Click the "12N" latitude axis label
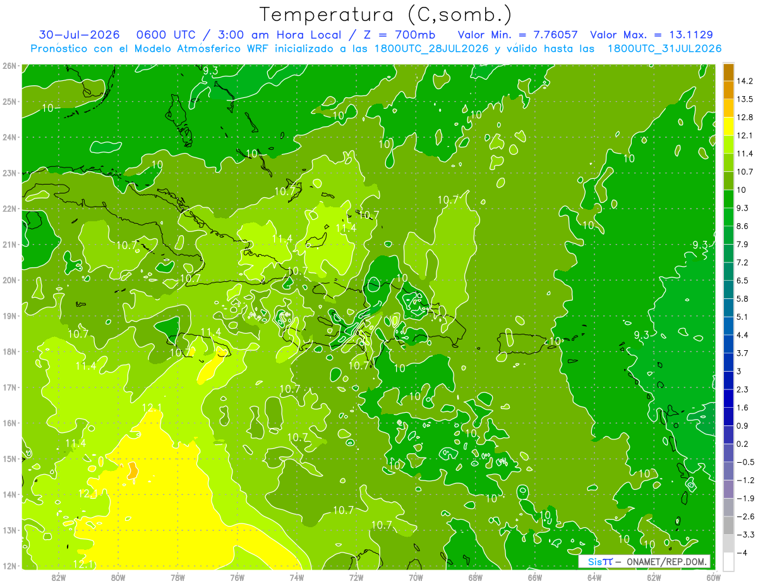758x586 pixels. point(9,566)
